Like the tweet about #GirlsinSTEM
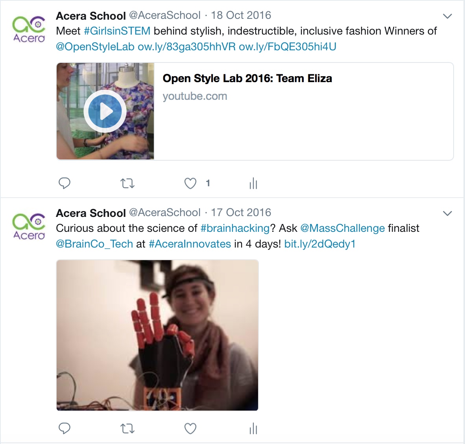The width and height of the screenshot is (465, 444). [190, 183]
